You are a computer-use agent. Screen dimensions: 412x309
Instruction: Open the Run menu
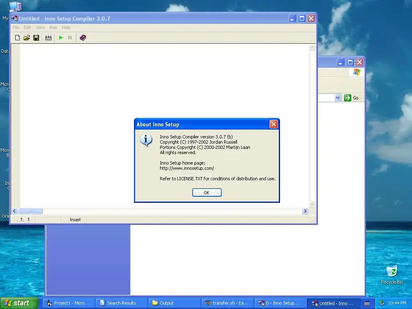(x=54, y=27)
